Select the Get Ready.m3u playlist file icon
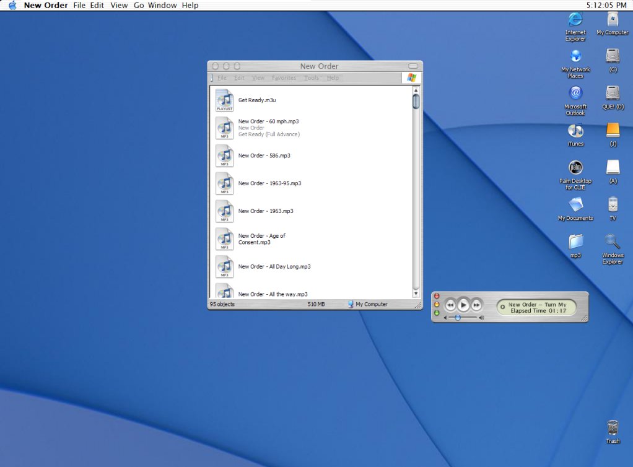 click(x=224, y=100)
